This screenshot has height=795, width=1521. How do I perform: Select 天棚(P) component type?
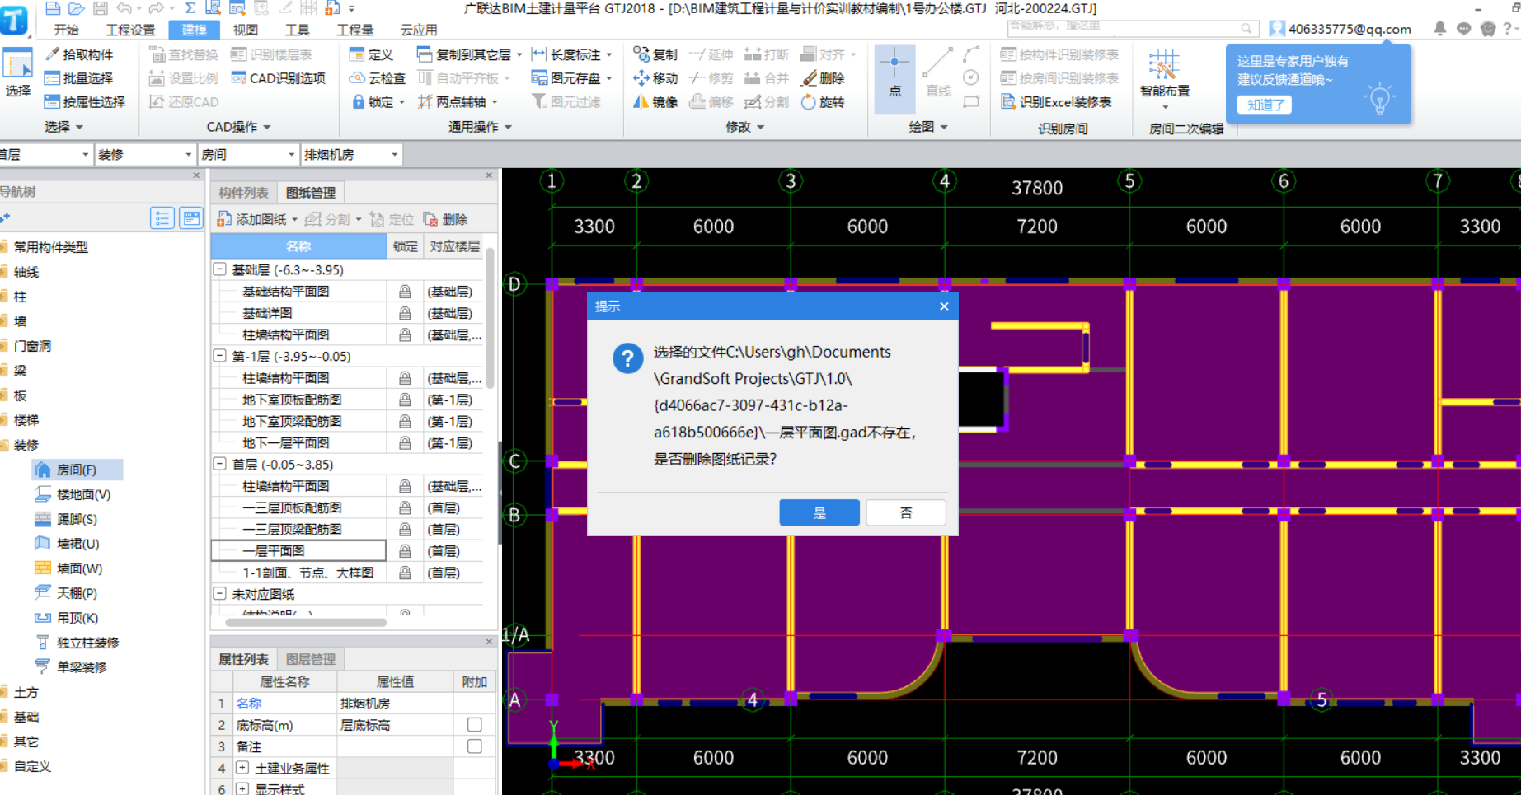click(66, 593)
